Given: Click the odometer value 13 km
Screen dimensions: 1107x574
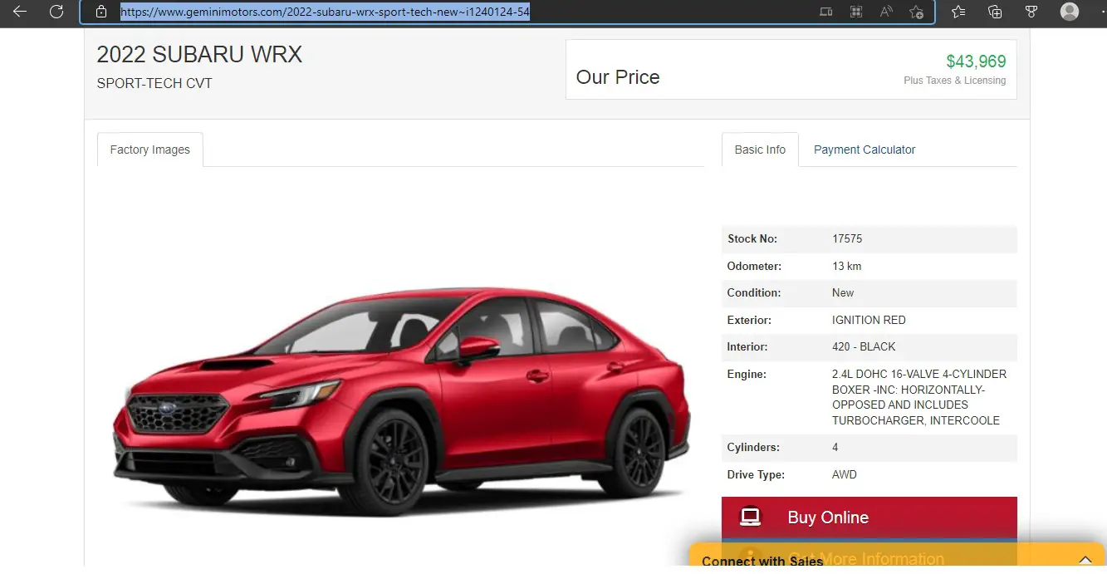Looking at the screenshot, I should (846, 266).
